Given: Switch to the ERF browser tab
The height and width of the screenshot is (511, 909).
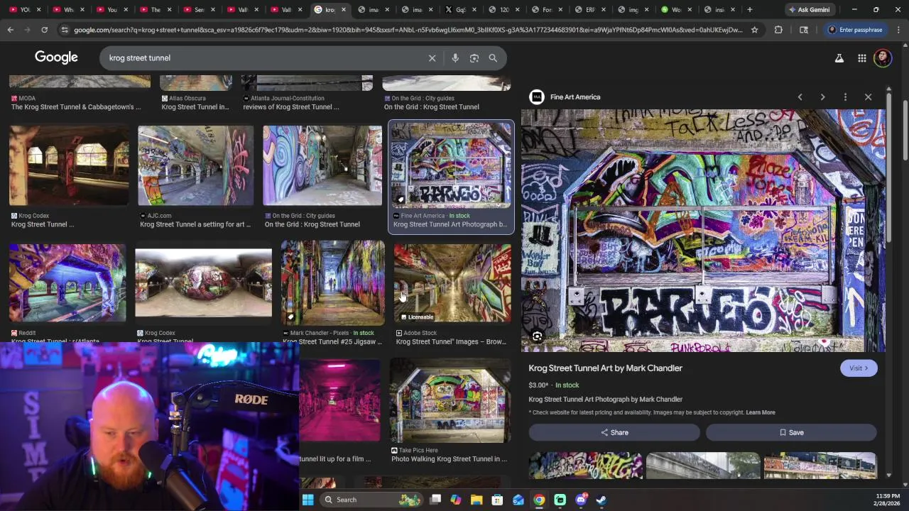Looking at the screenshot, I should click(x=590, y=10).
